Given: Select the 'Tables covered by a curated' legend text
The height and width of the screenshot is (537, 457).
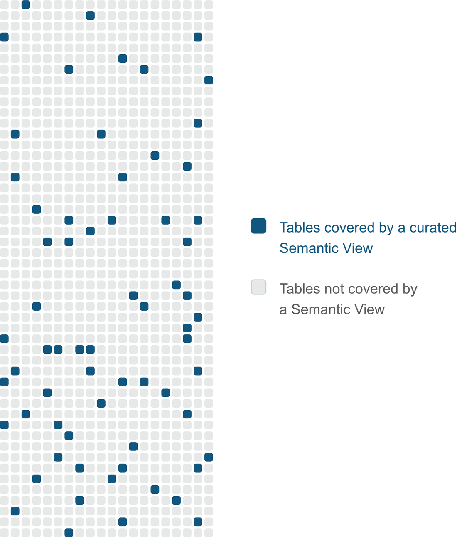Looking at the screenshot, I should tap(368, 228).
